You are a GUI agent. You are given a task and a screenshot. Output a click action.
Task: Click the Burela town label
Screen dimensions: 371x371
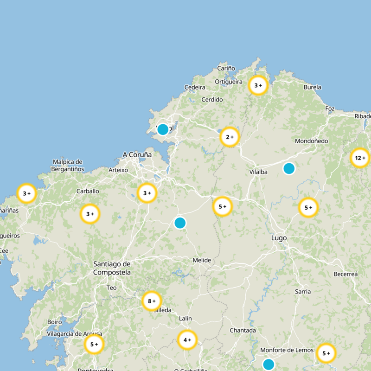(x=312, y=87)
